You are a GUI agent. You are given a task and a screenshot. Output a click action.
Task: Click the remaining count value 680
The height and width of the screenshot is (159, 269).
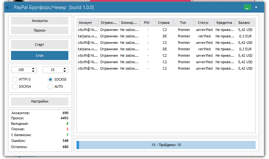tap(65, 147)
